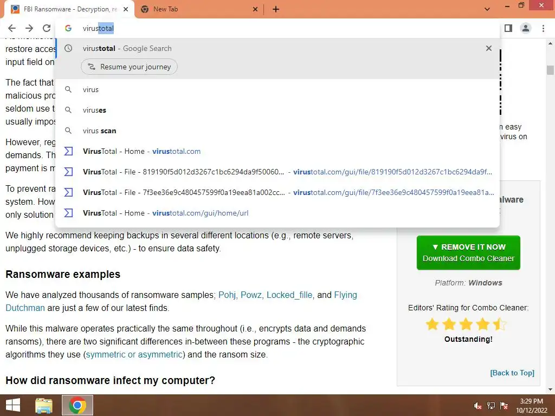The height and width of the screenshot is (416, 555).
Task: Open File Explorer from the taskbar
Action: tap(44, 405)
